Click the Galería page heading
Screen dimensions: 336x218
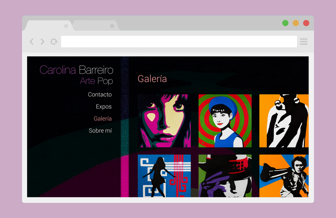(152, 79)
